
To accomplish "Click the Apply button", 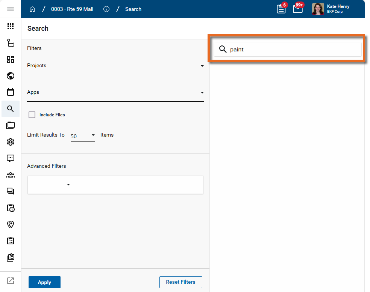I will pos(44,282).
